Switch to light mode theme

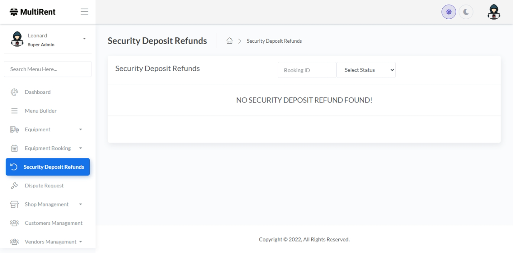[x=449, y=12]
